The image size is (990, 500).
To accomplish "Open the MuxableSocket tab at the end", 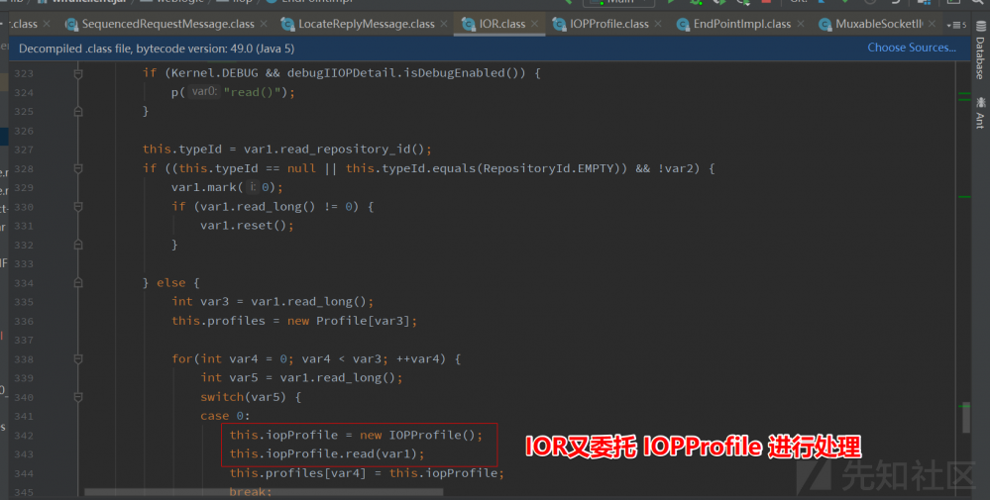I will pyautogui.click(x=879, y=24).
